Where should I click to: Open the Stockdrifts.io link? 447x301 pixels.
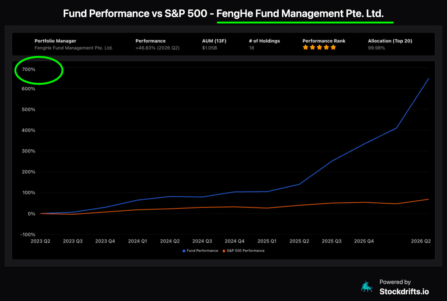(399, 291)
